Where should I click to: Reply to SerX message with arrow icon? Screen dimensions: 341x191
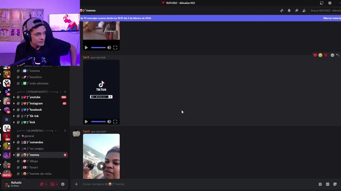(338, 55)
